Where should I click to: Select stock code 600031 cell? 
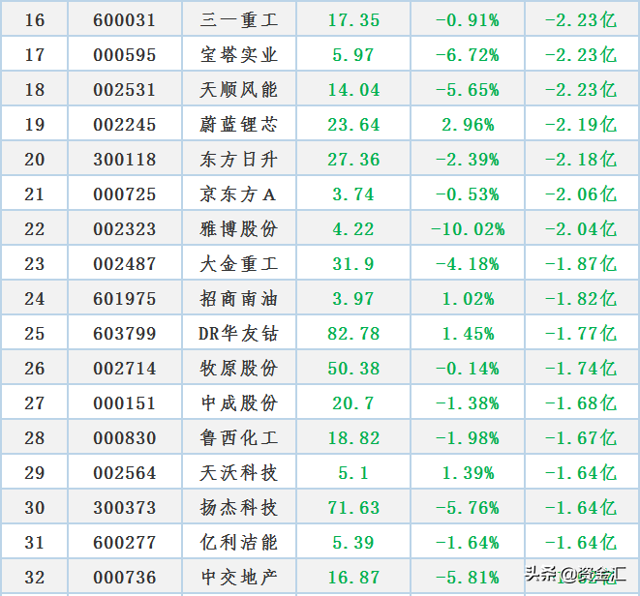point(125,20)
